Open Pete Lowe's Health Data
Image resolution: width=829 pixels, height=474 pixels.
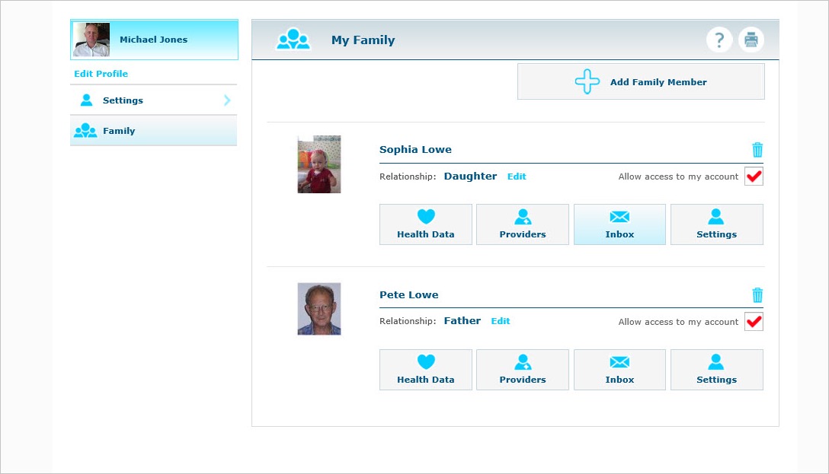[426, 370]
